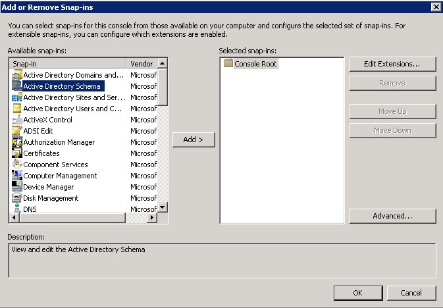Click the Disk Management icon
The width and height of the screenshot is (443, 308).
(x=17, y=198)
